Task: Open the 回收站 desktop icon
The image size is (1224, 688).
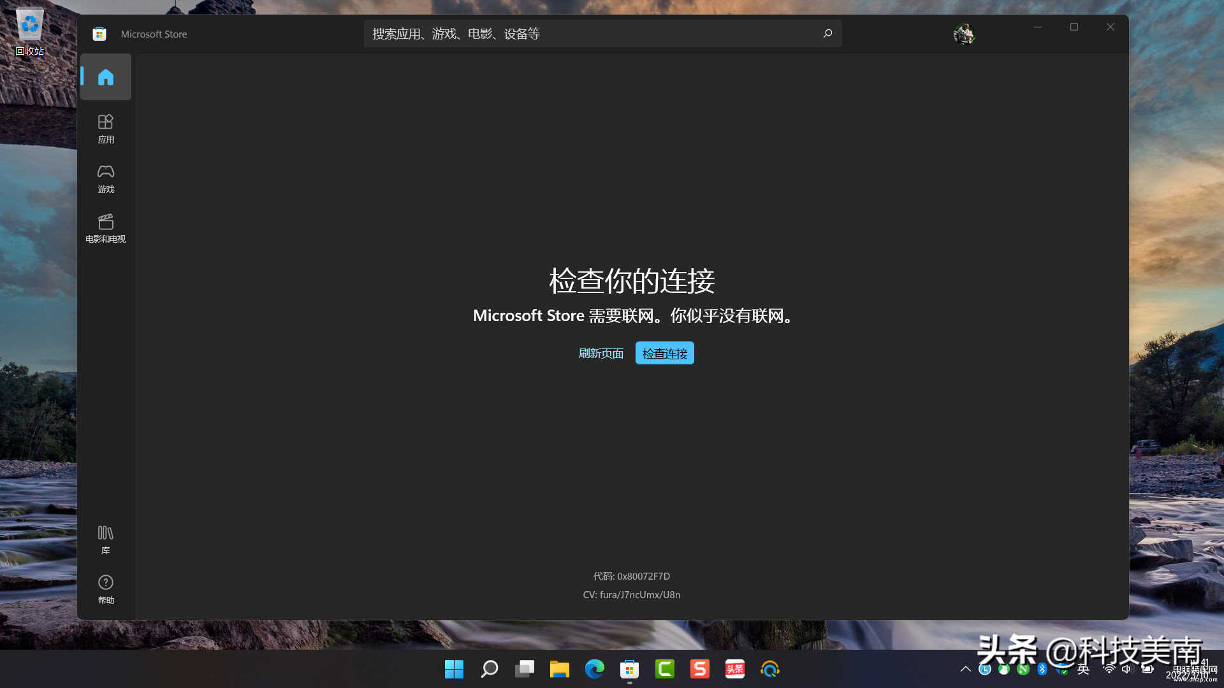Action: click(29, 32)
